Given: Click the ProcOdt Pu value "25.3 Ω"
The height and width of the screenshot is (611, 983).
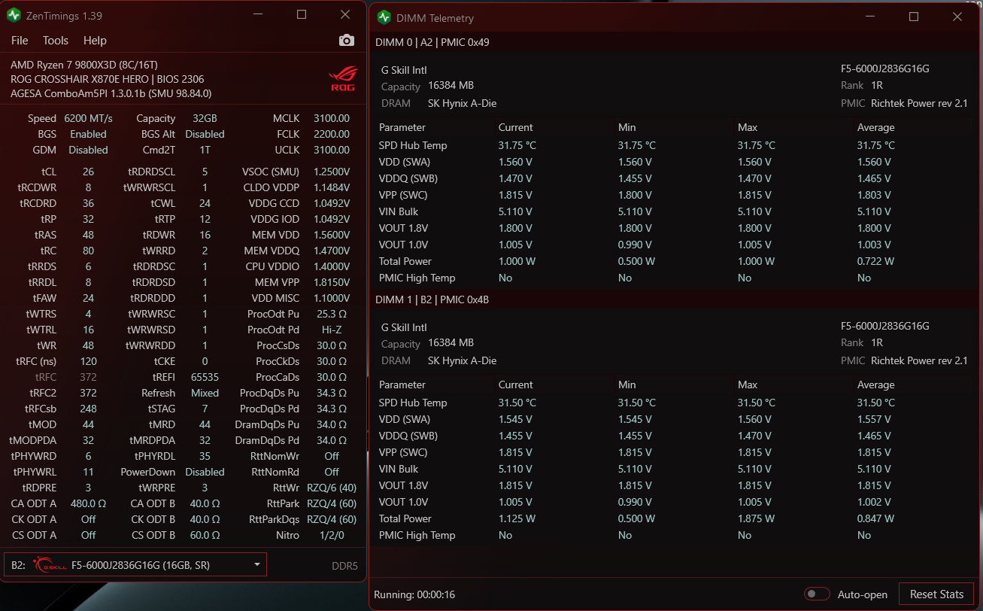Looking at the screenshot, I should [332, 314].
